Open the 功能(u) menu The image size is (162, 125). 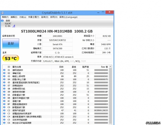pyautogui.click(x=23, y=17)
